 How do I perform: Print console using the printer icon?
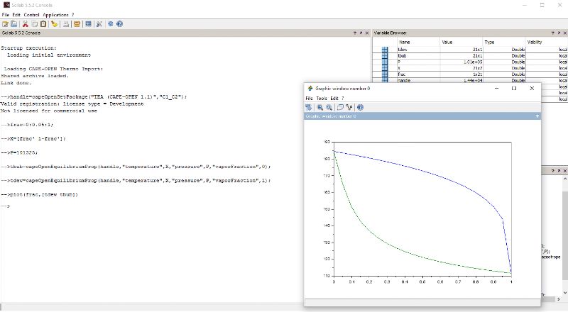(x=66, y=24)
